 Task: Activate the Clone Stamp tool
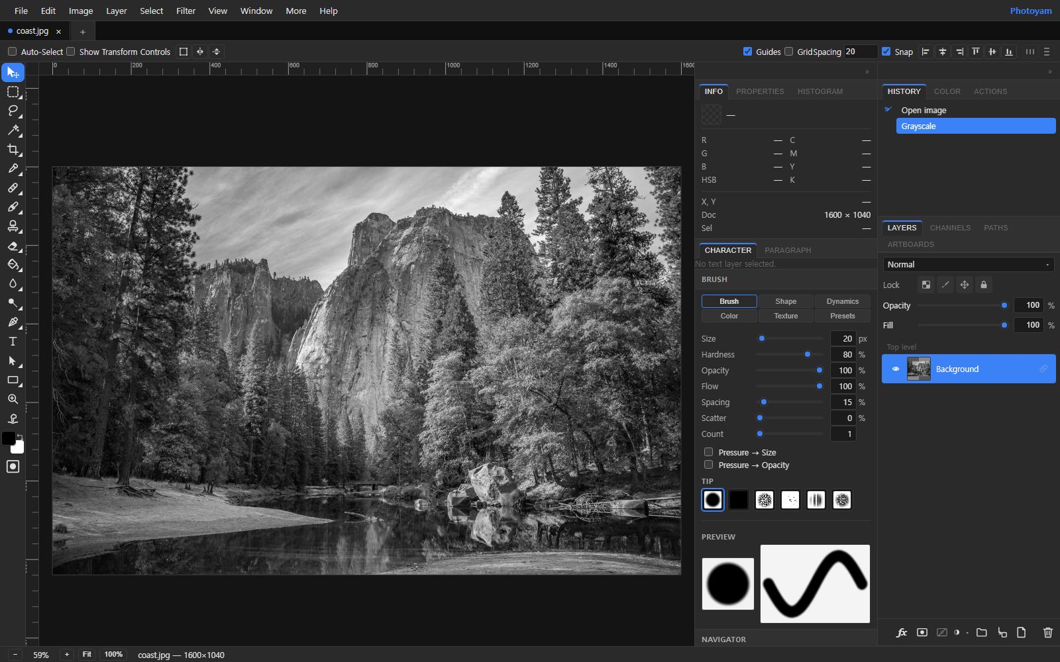(13, 226)
